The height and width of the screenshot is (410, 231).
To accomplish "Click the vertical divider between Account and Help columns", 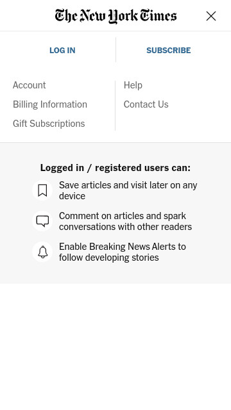I will point(115,105).
